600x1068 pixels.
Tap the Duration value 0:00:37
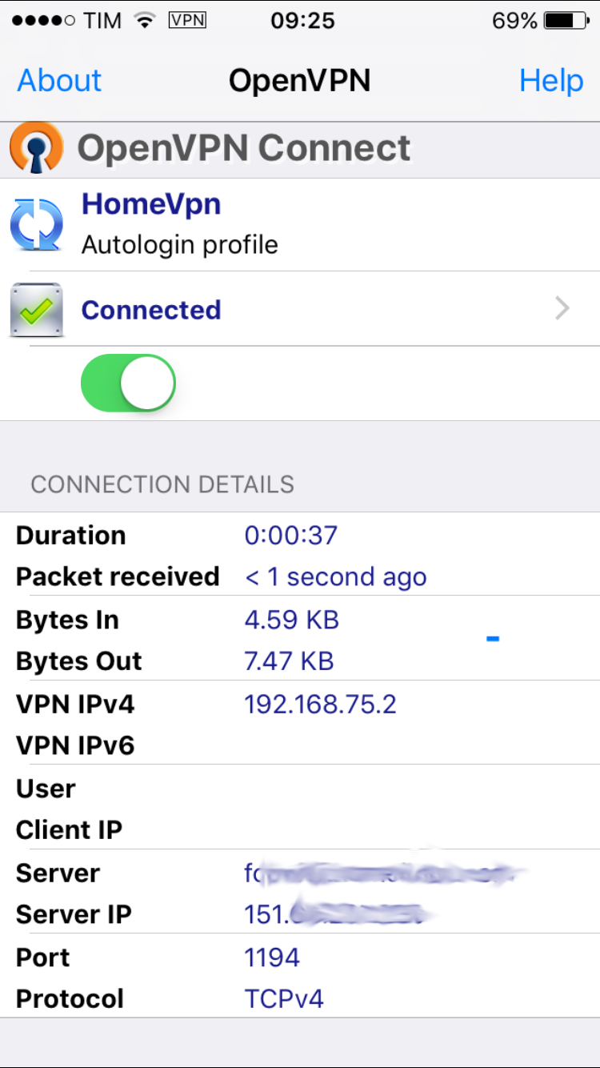(291, 535)
